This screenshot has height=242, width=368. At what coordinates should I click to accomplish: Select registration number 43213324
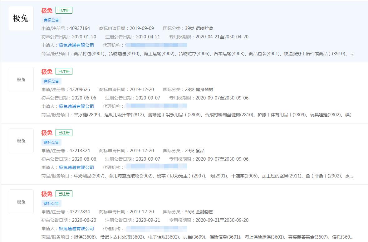tap(80, 151)
